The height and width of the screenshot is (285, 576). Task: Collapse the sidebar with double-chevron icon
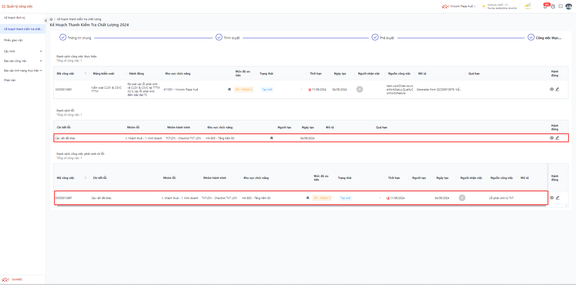pyautogui.click(x=46, y=21)
